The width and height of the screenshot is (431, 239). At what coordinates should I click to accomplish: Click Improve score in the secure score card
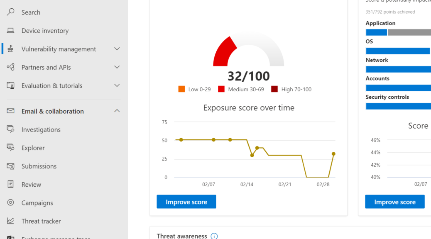point(395,202)
